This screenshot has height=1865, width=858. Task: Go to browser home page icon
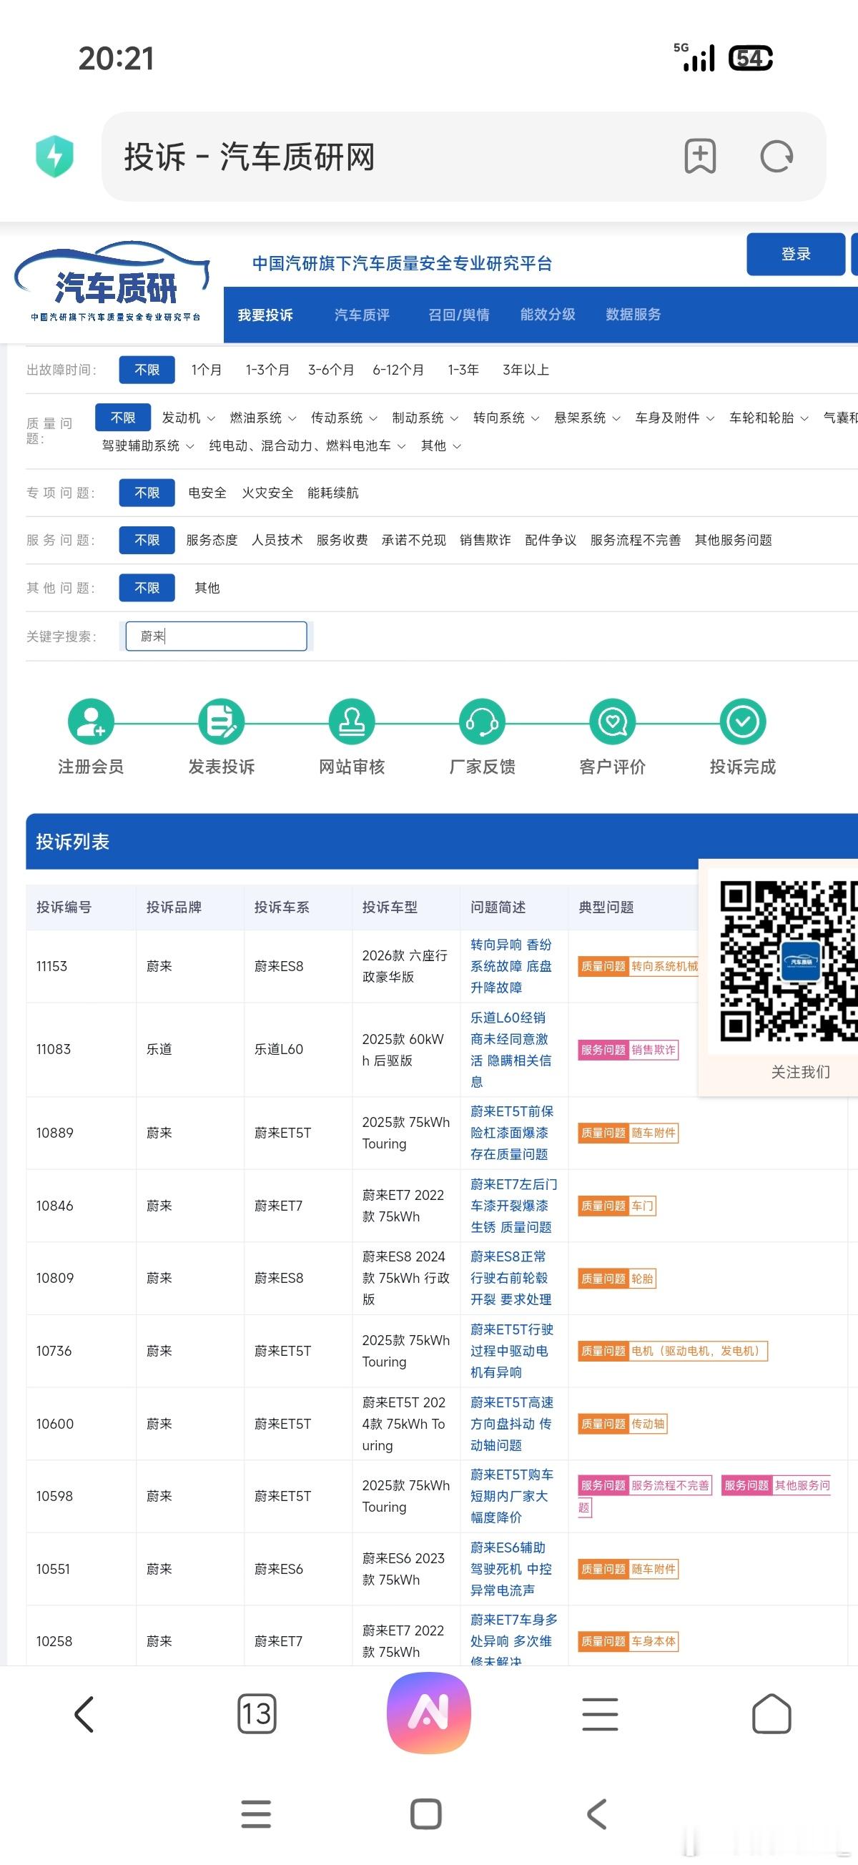[771, 1713]
